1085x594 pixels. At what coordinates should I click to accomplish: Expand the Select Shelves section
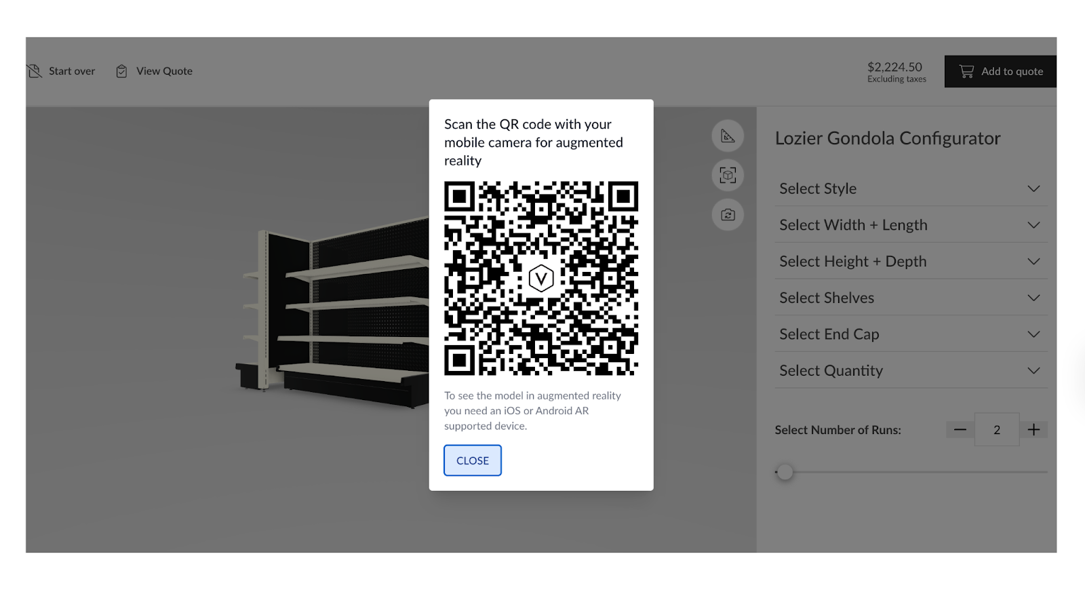911,298
